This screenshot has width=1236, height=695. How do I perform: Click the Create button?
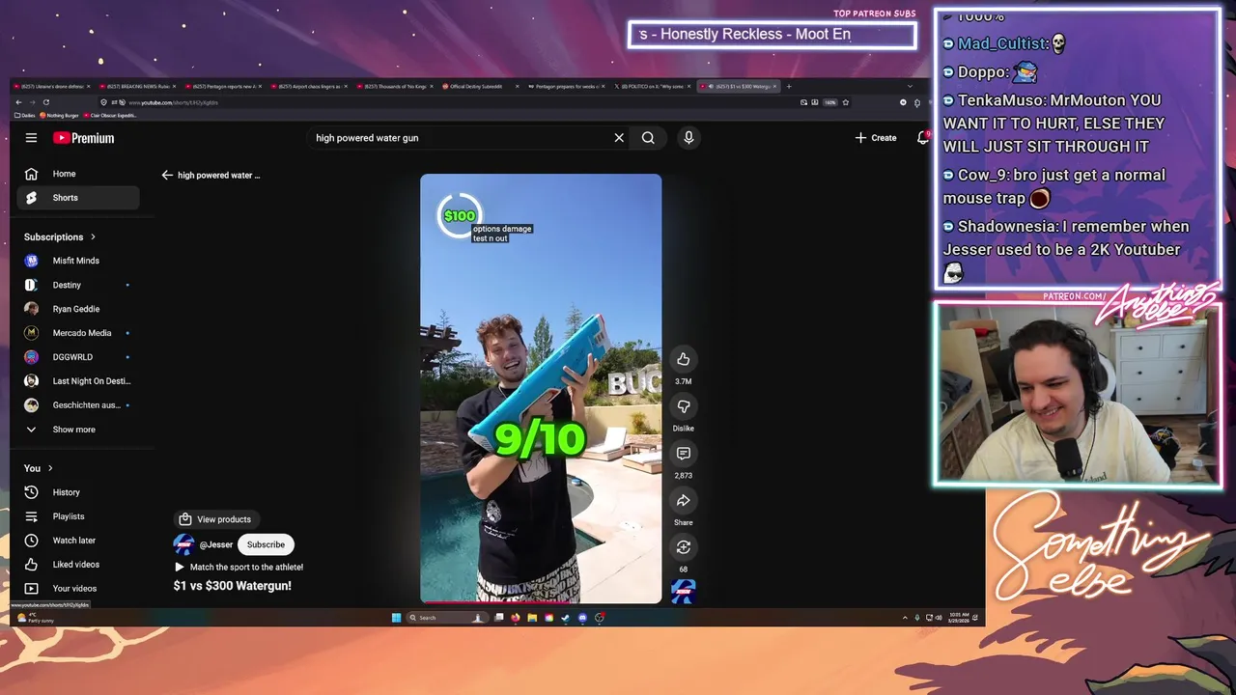pos(876,138)
